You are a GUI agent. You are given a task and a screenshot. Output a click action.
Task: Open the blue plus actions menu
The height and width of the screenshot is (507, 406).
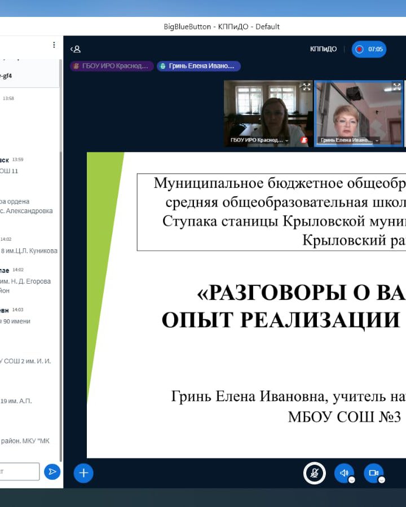83,473
